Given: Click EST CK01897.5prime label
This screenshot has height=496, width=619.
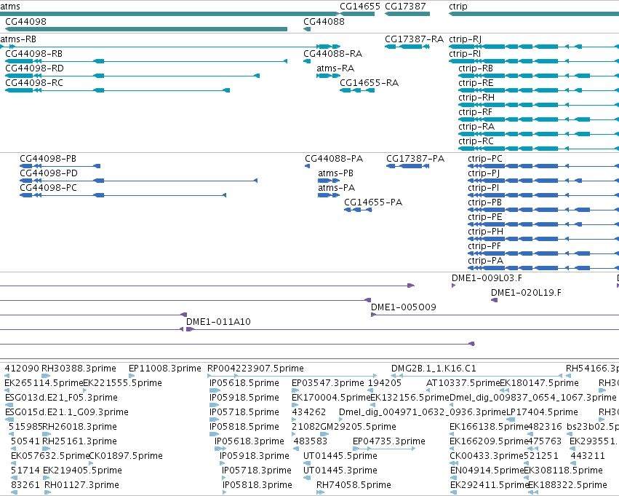Looking at the screenshot, I should pos(126,457).
